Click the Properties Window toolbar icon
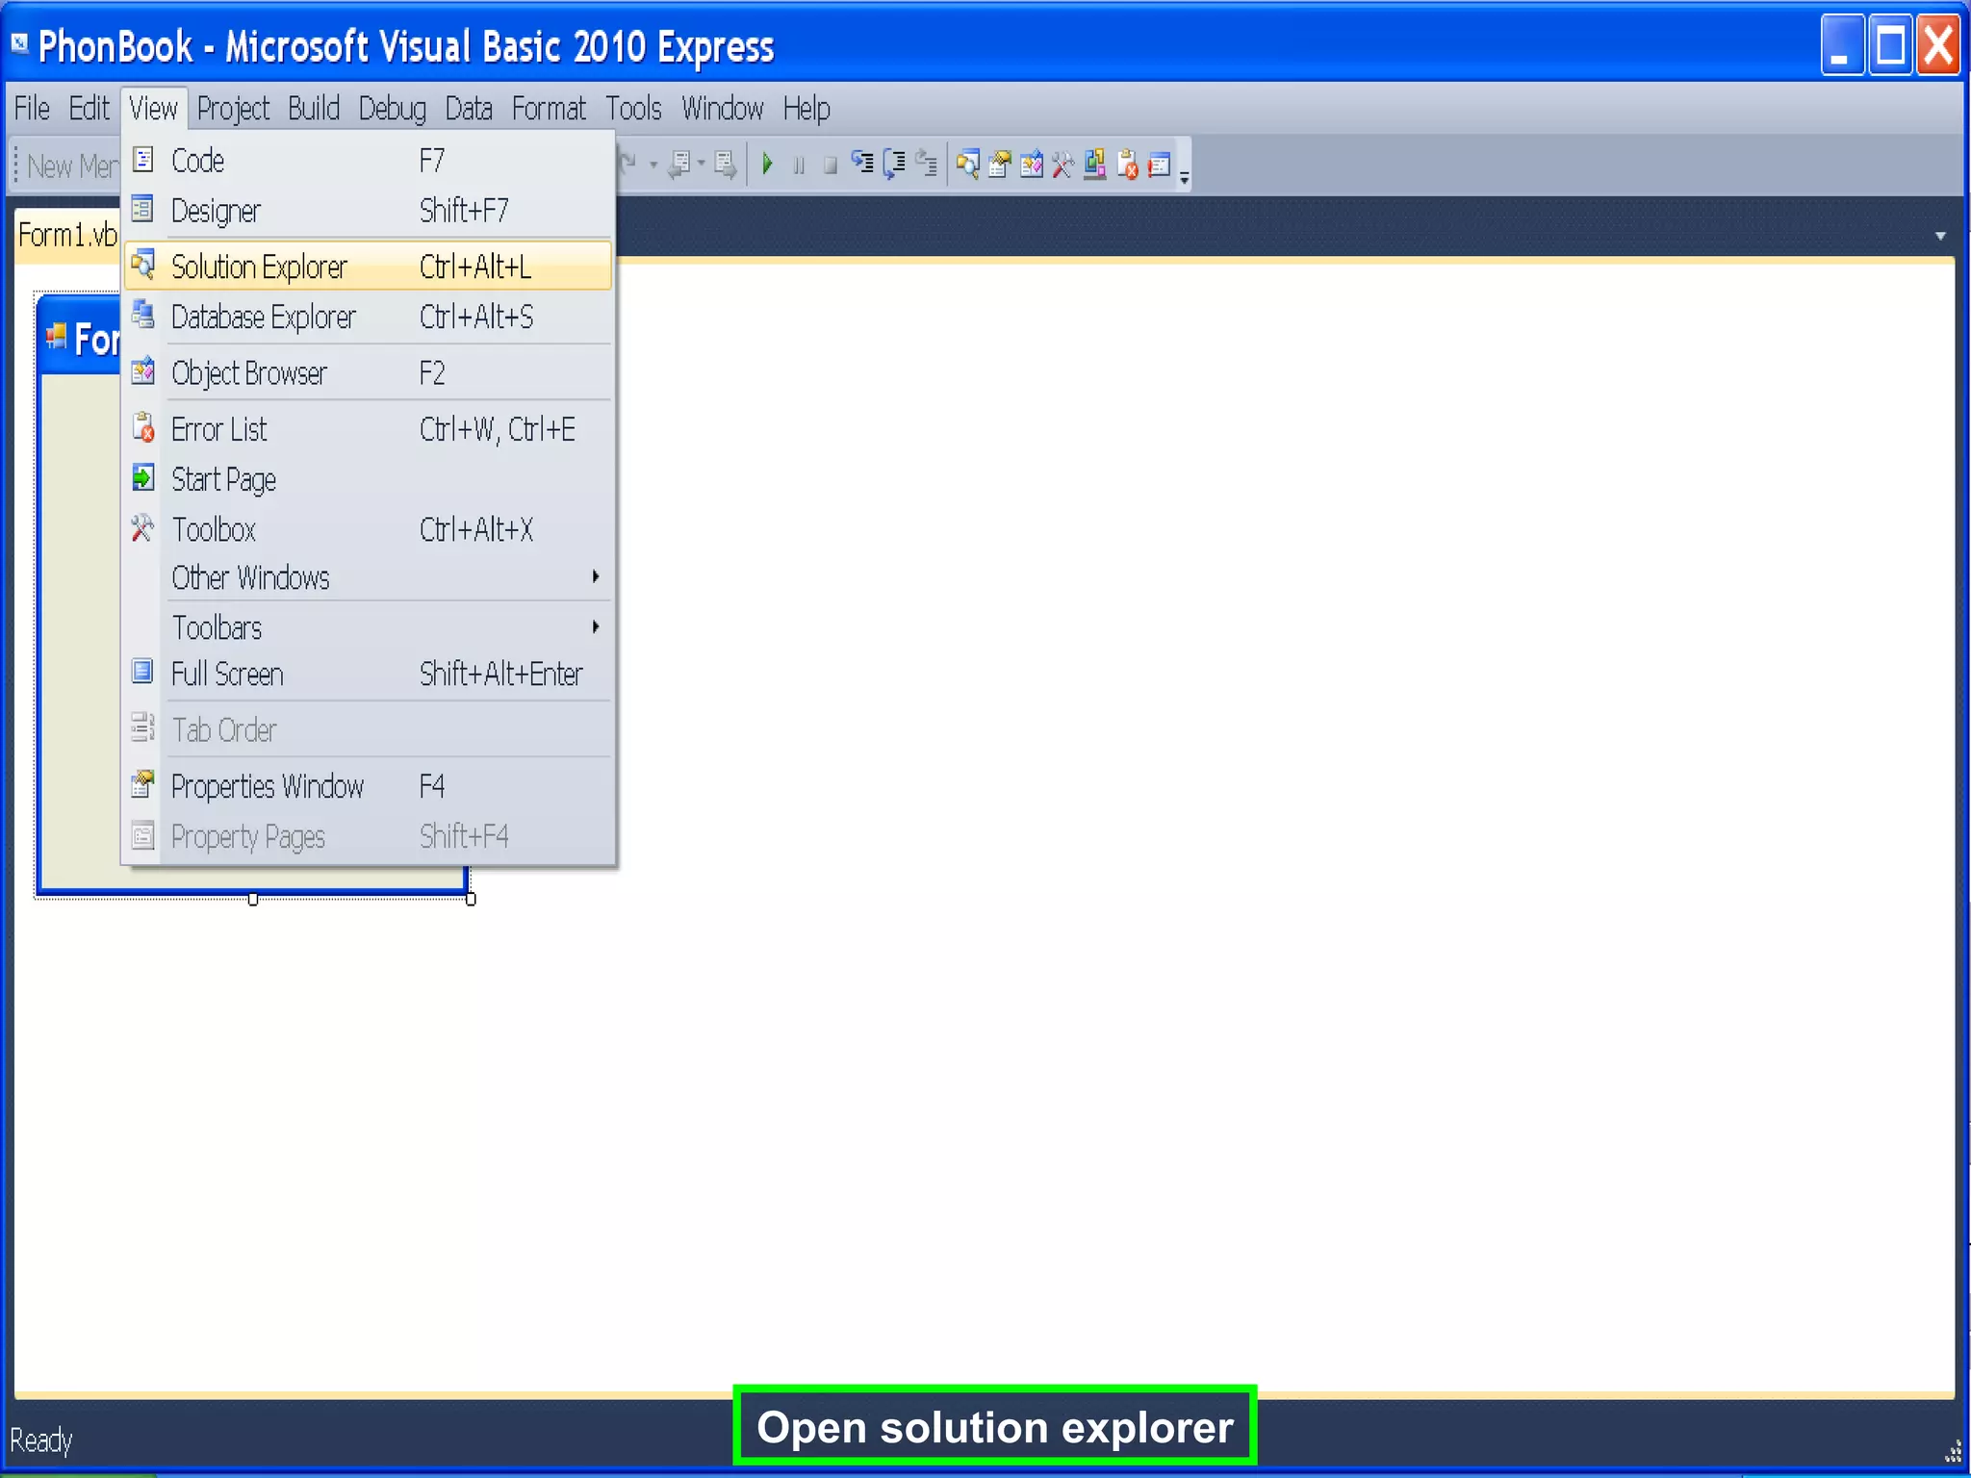The width and height of the screenshot is (1971, 1478). coord(1000,165)
